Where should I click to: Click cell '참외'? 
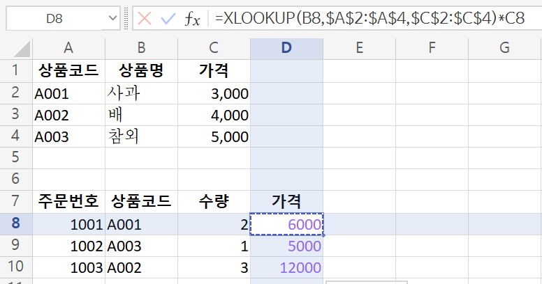(x=141, y=136)
